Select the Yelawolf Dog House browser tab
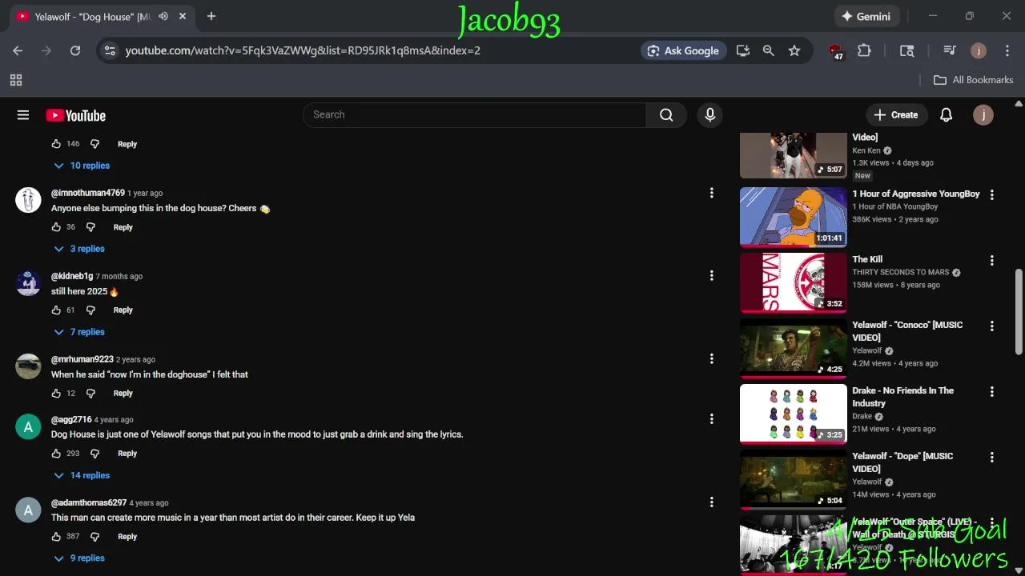This screenshot has height=576, width=1025. coord(101,17)
